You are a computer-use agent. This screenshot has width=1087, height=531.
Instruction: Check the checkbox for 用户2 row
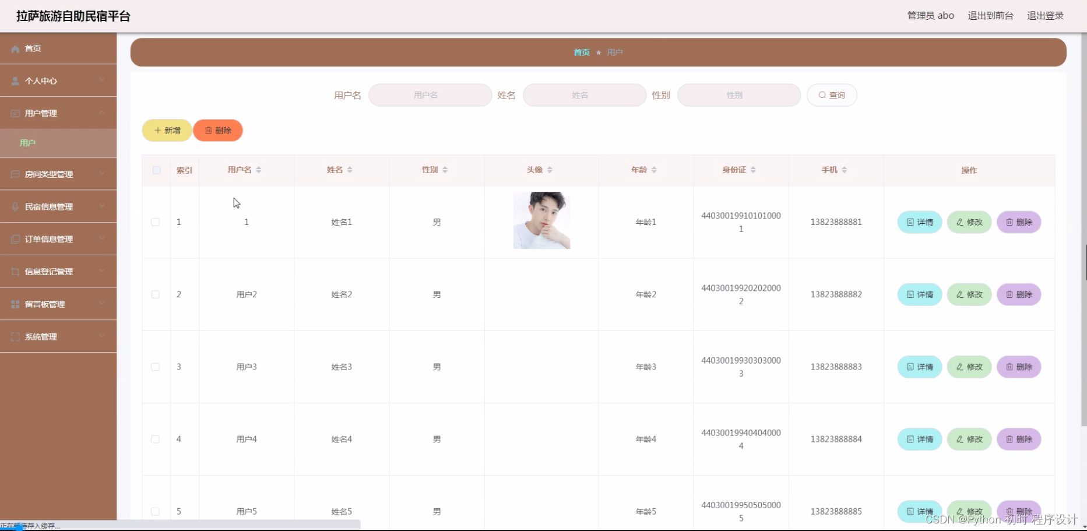(x=156, y=294)
